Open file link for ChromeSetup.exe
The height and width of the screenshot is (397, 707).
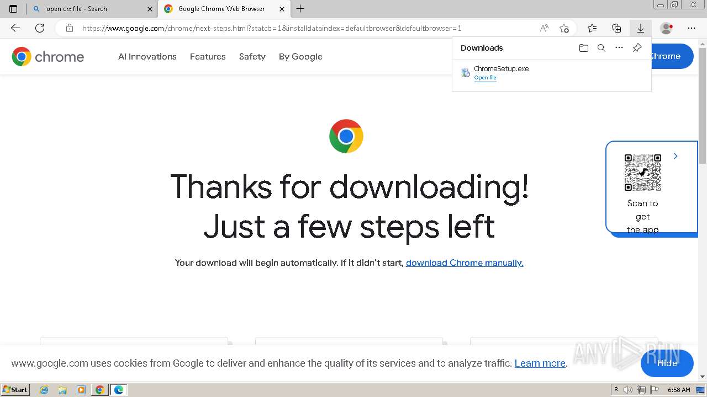point(485,78)
